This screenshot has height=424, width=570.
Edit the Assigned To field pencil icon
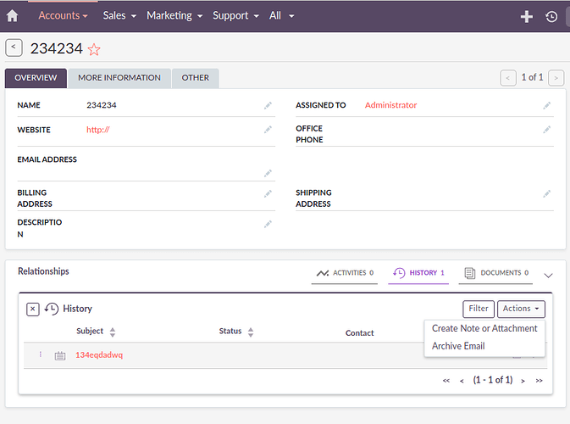click(x=546, y=106)
